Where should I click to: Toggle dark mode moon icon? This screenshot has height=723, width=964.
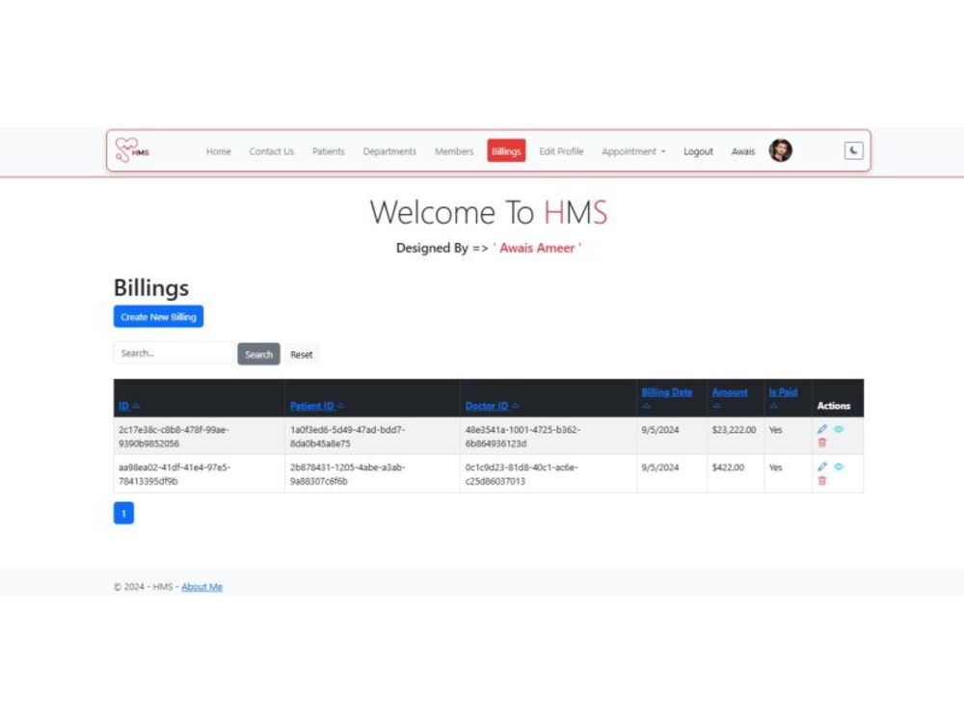pos(853,150)
